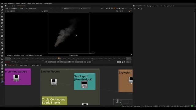
Task: Jump to the last frame
Action: pyautogui.click(x=79, y=62)
